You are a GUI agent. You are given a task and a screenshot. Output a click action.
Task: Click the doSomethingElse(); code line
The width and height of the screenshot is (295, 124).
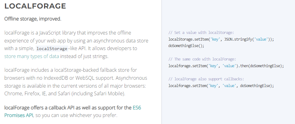(186, 46)
